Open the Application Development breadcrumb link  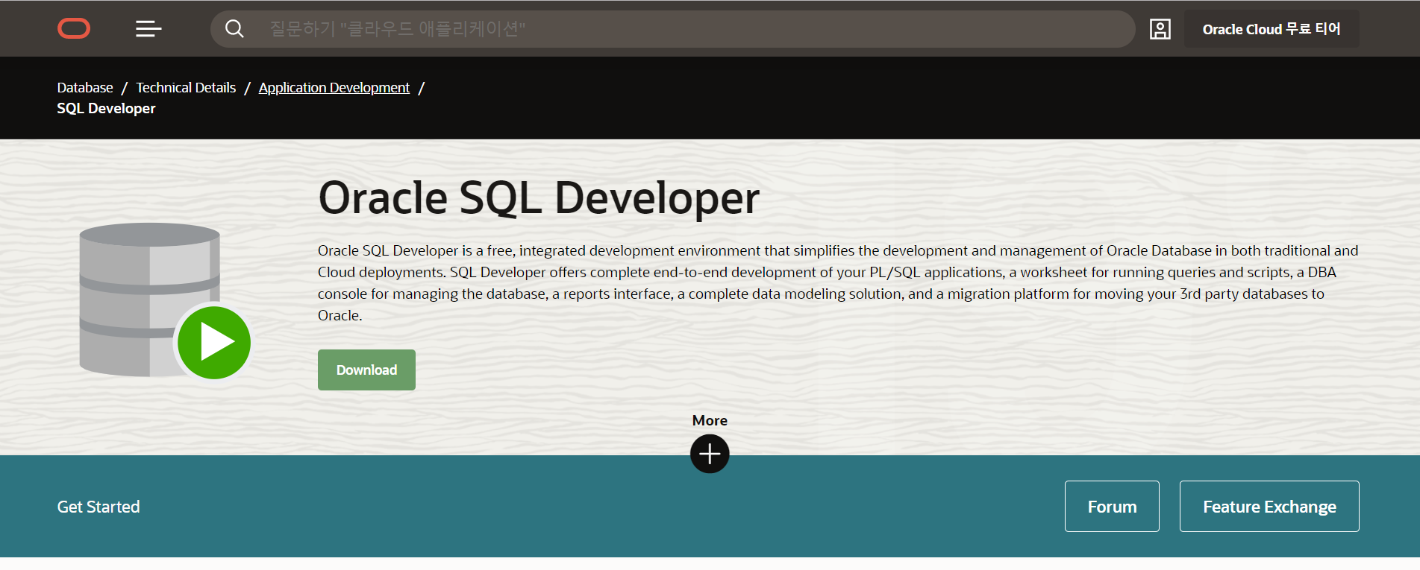334,88
